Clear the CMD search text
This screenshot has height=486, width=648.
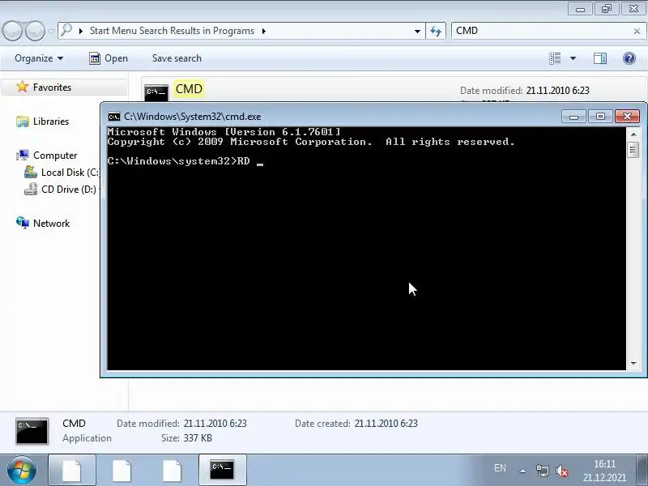[x=637, y=31]
